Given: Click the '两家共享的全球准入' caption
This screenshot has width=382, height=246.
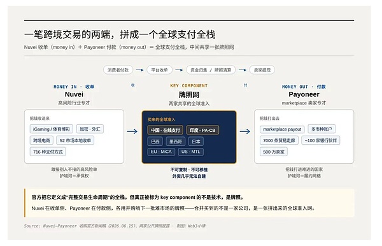Looking at the screenshot, I should point(189,104).
